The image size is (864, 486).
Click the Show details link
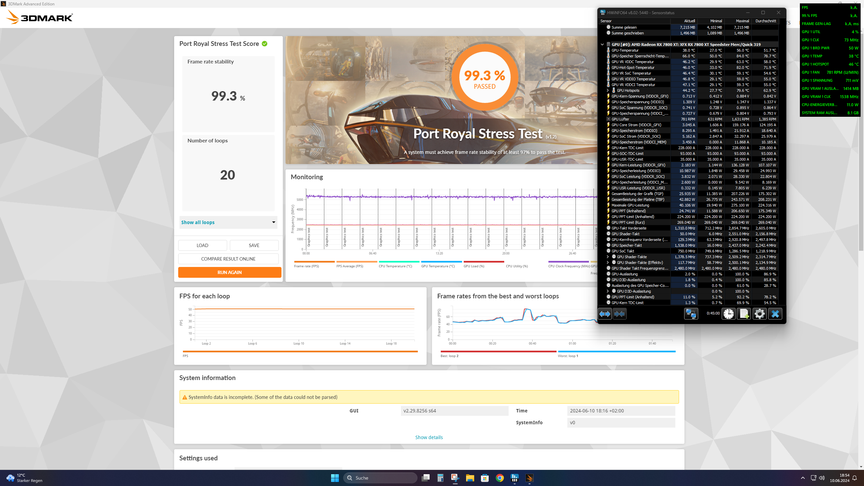pyautogui.click(x=429, y=437)
